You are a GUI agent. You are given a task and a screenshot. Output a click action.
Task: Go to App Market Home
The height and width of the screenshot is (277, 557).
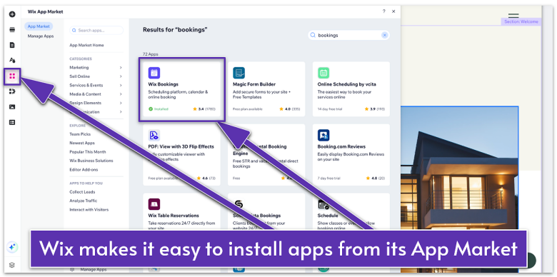pyautogui.click(x=86, y=46)
